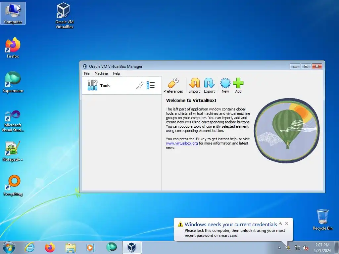Screen dimensions: 339x254
Task: Click the Import appliance toolbar button
Action: (x=194, y=86)
